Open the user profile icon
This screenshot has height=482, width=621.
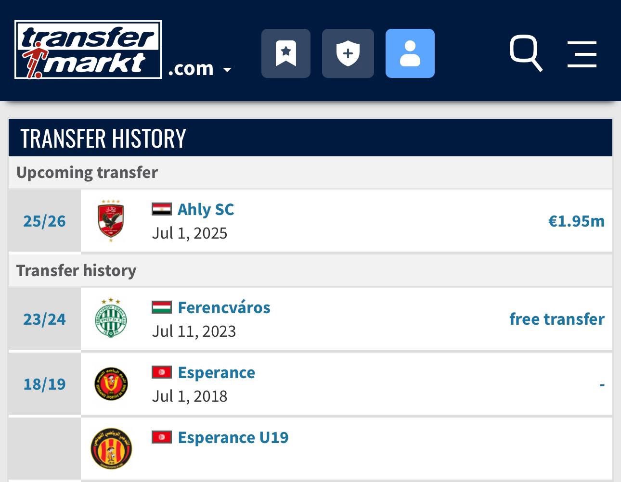pyautogui.click(x=410, y=53)
